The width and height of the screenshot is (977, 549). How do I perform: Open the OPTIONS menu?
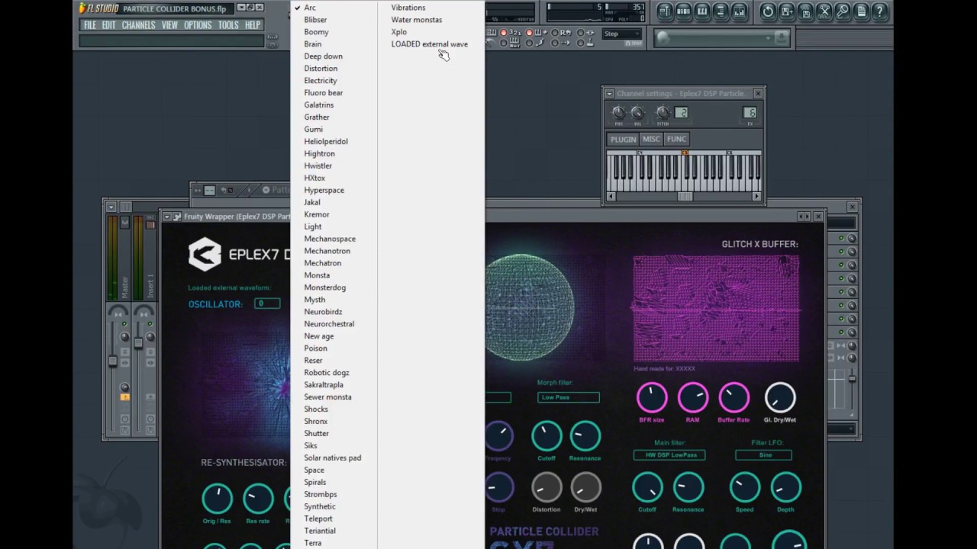tap(198, 25)
